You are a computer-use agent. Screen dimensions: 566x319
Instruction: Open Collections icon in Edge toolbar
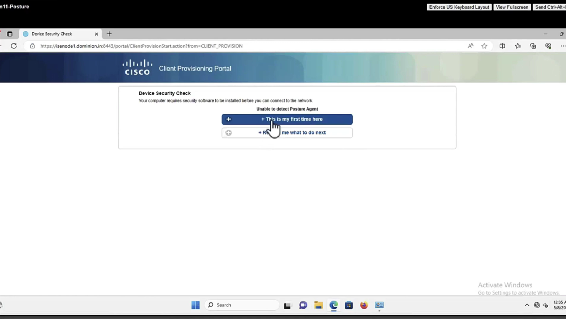(533, 46)
